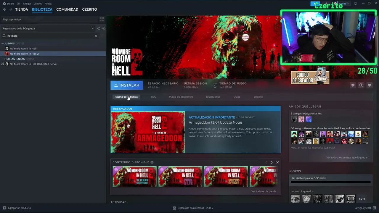Image resolution: width=379 pixels, height=213 pixels.
Task: Open the Juegos menu
Action: coord(38,4)
